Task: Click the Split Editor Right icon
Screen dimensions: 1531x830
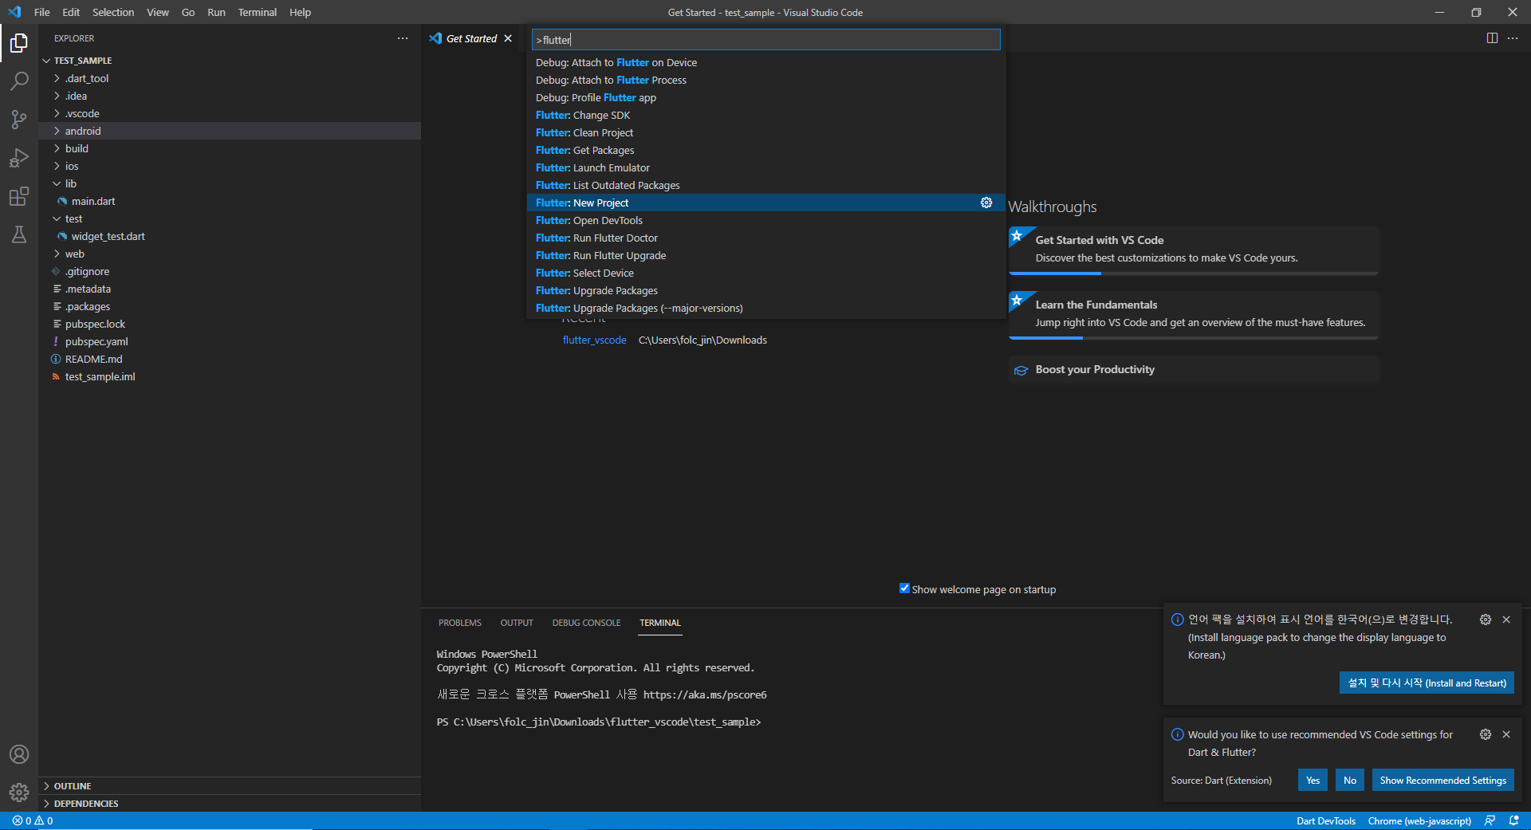Action: (1492, 38)
